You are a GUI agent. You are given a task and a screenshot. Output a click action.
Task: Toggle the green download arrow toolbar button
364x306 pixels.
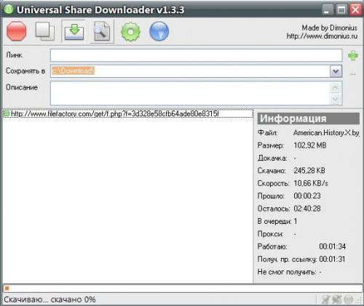click(74, 31)
